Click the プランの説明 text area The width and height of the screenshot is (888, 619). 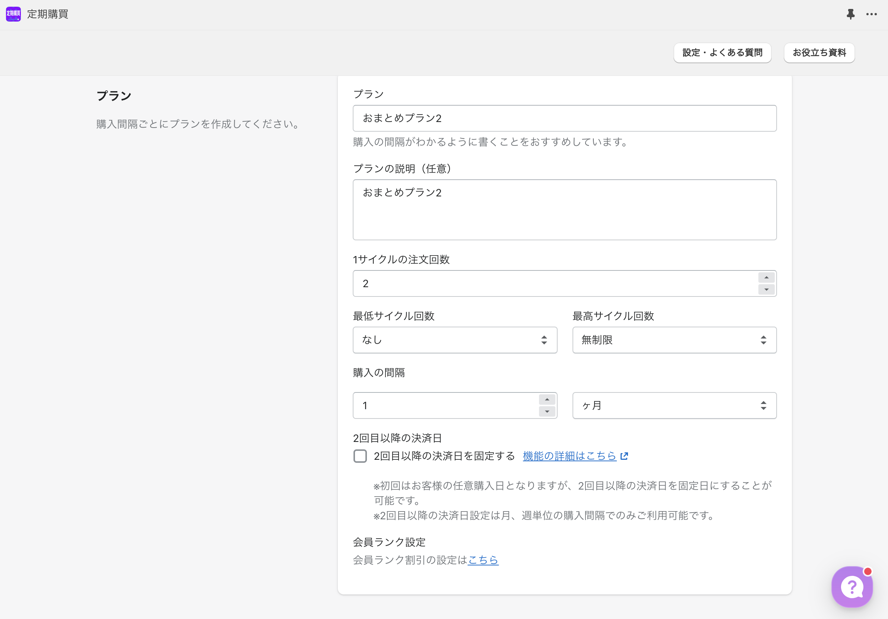coord(564,210)
